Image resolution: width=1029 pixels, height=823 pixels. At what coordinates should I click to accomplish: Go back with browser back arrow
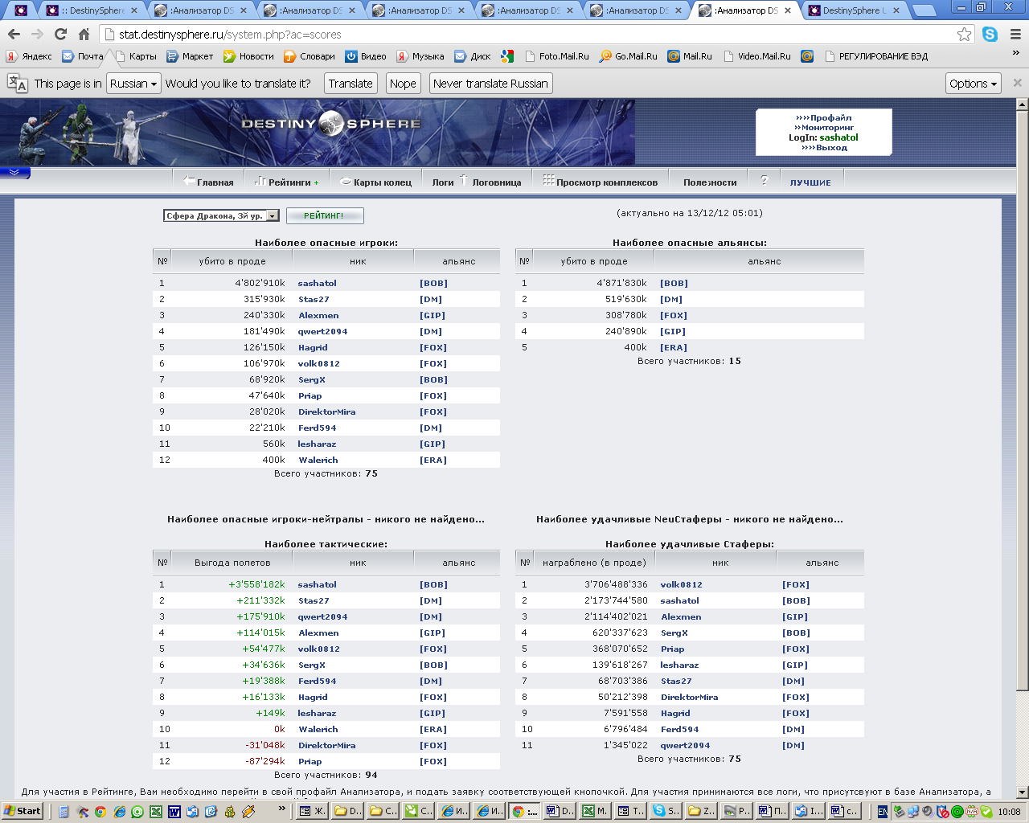[x=14, y=35]
